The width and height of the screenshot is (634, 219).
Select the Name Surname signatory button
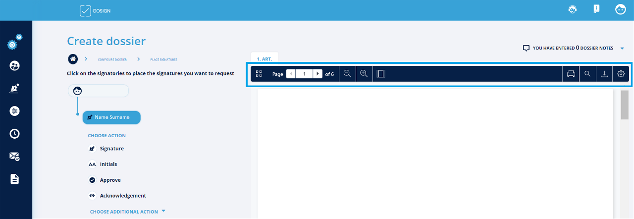(x=111, y=117)
